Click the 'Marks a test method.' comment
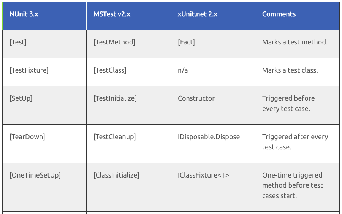Screen dimensions: 342x214 [294, 42]
